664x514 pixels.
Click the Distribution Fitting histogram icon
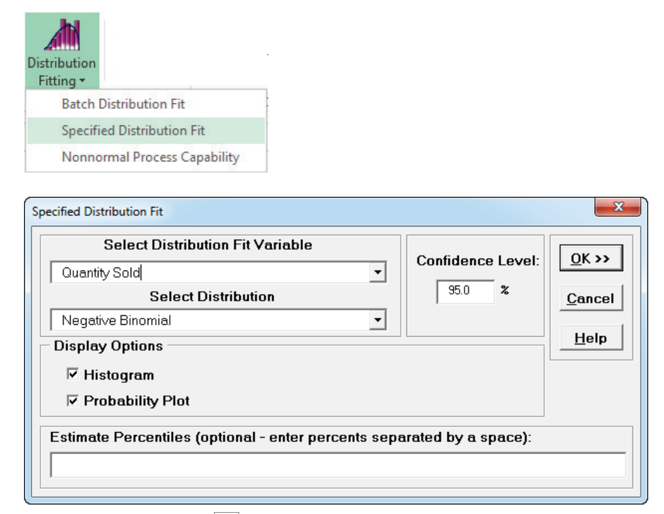point(62,35)
